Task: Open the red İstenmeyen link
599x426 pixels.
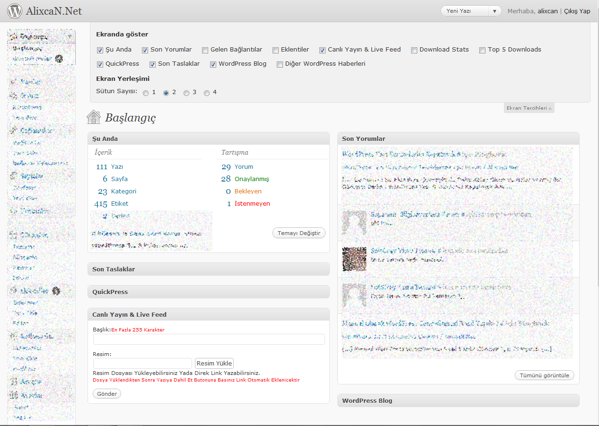Action: tap(252, 204)
